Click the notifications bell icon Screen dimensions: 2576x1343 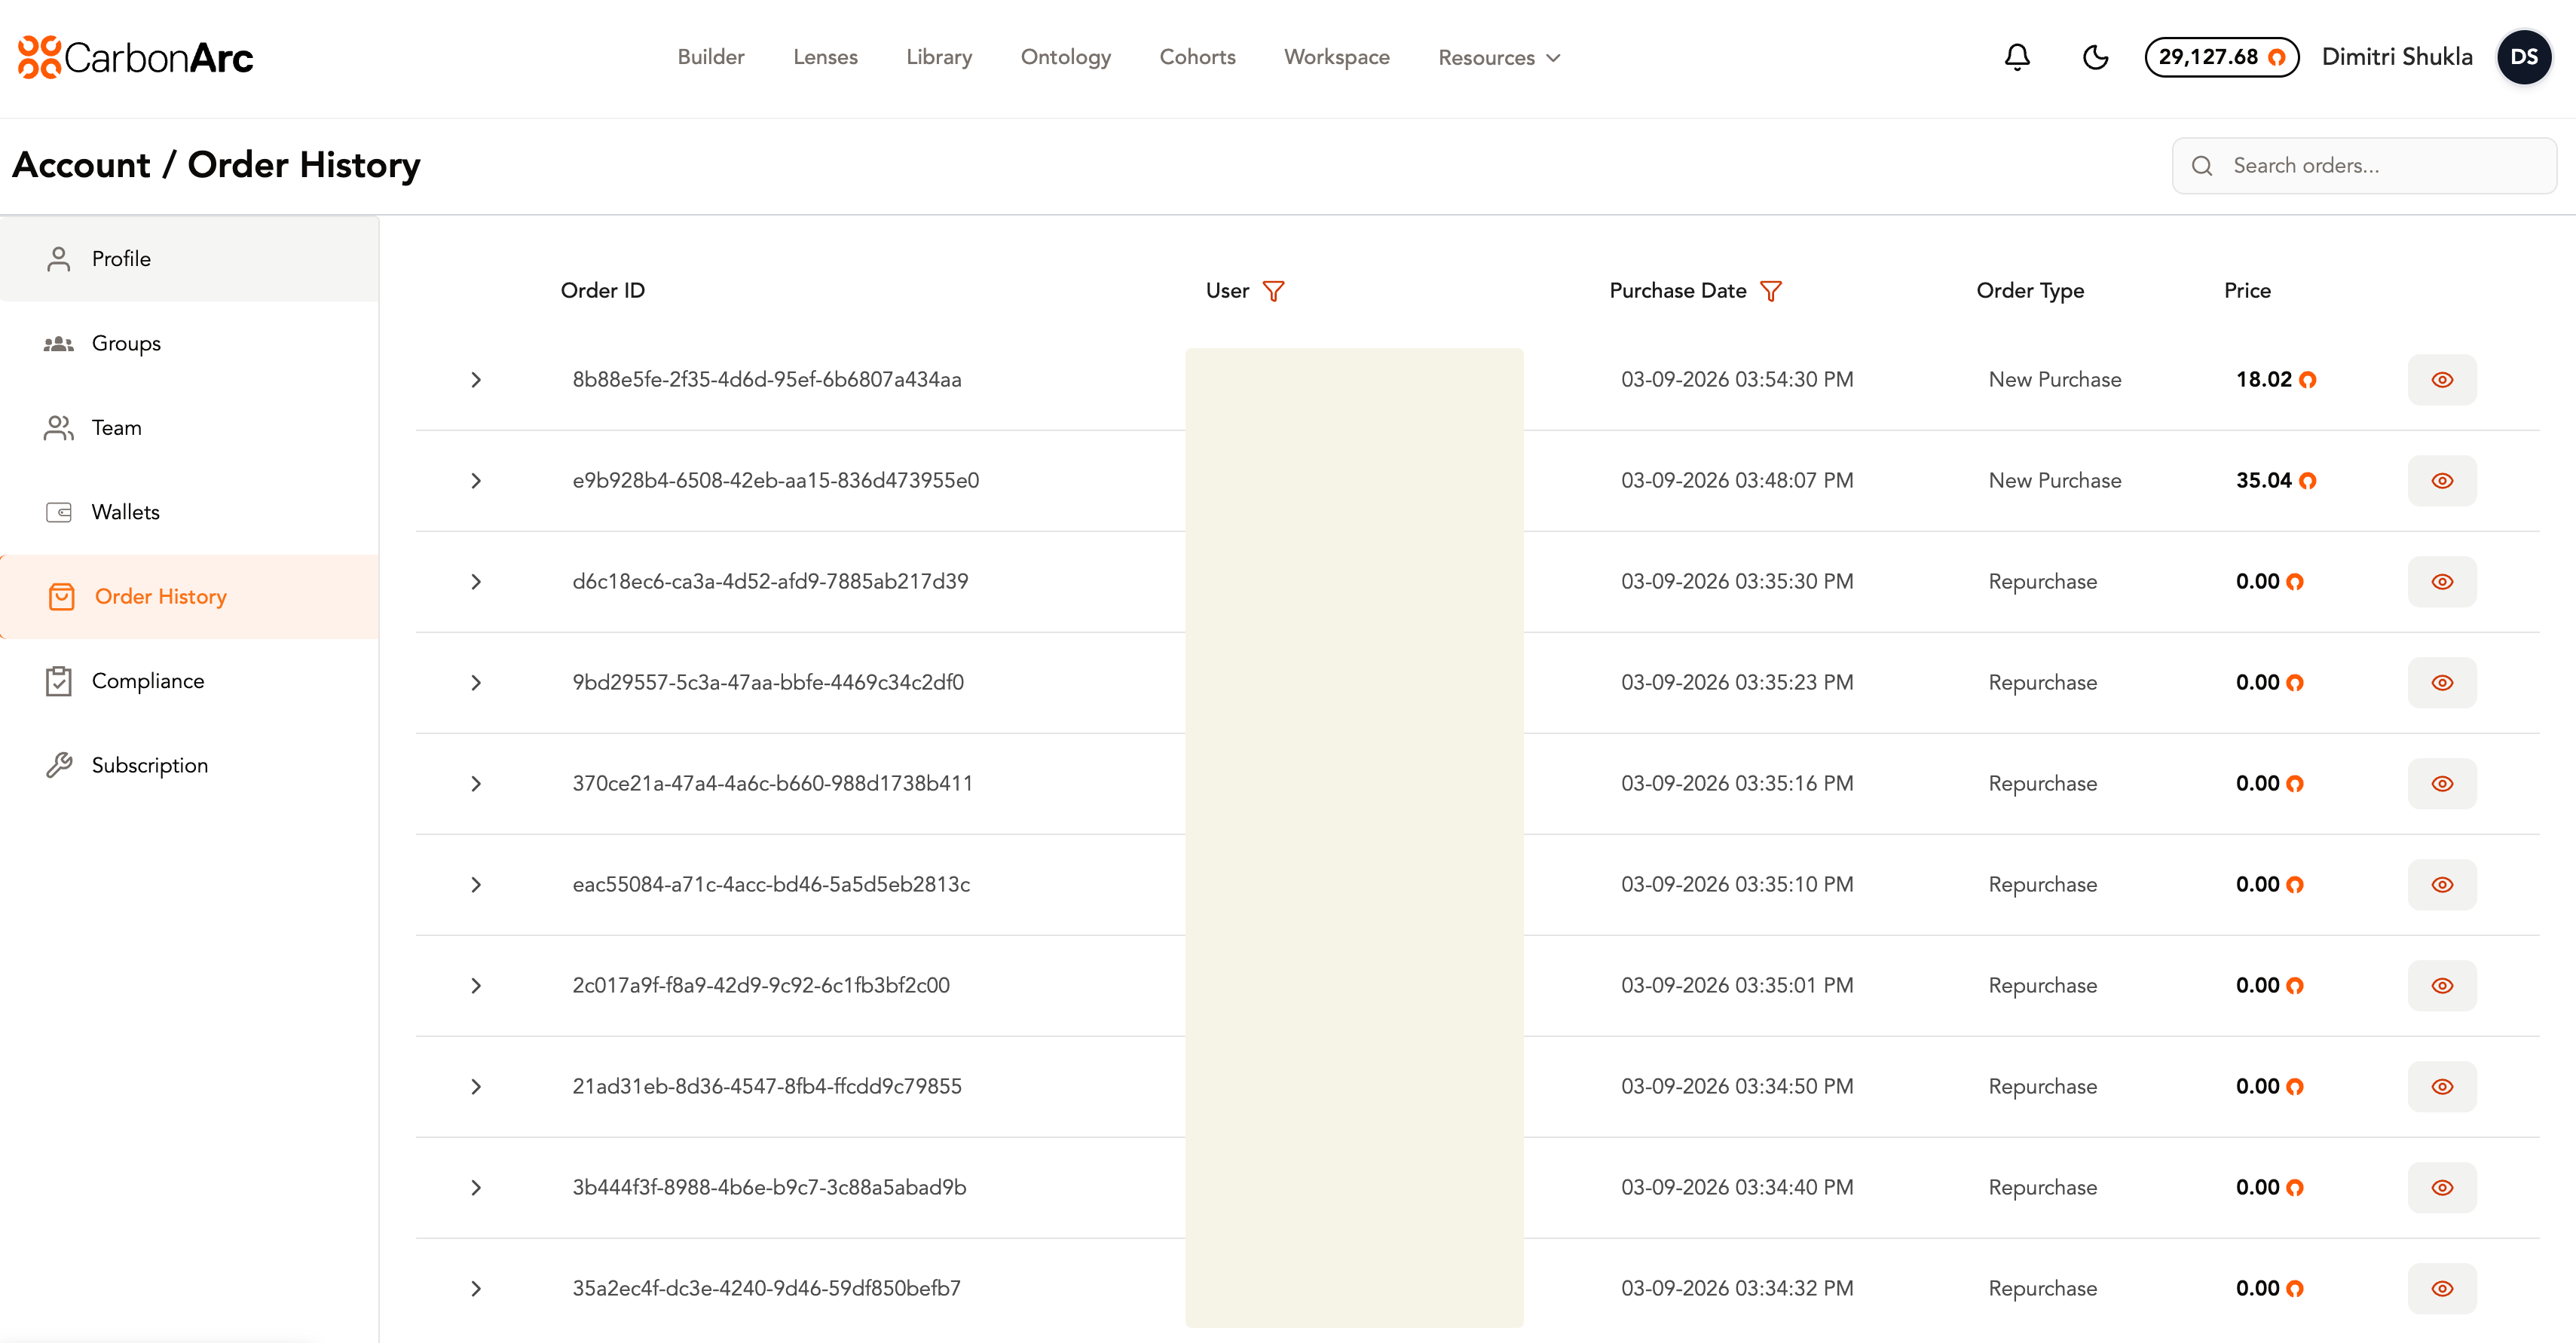2017,57
